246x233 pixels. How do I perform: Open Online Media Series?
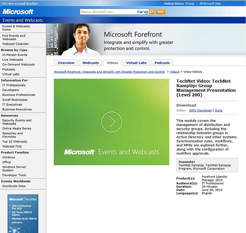point(17,128)
